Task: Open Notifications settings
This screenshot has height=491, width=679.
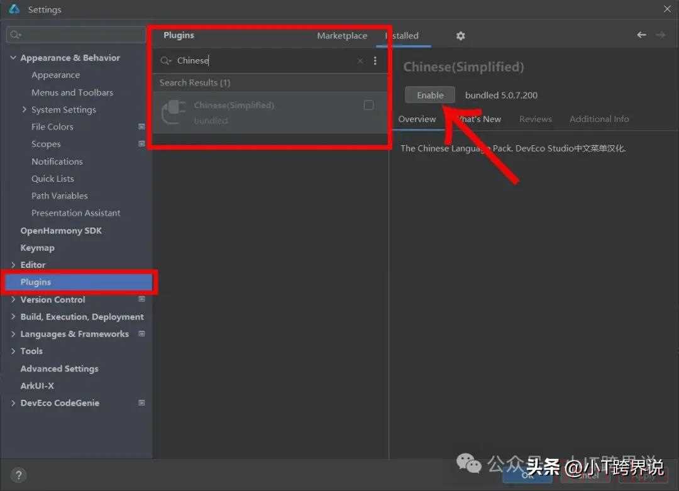Action: tap(57, 162)
